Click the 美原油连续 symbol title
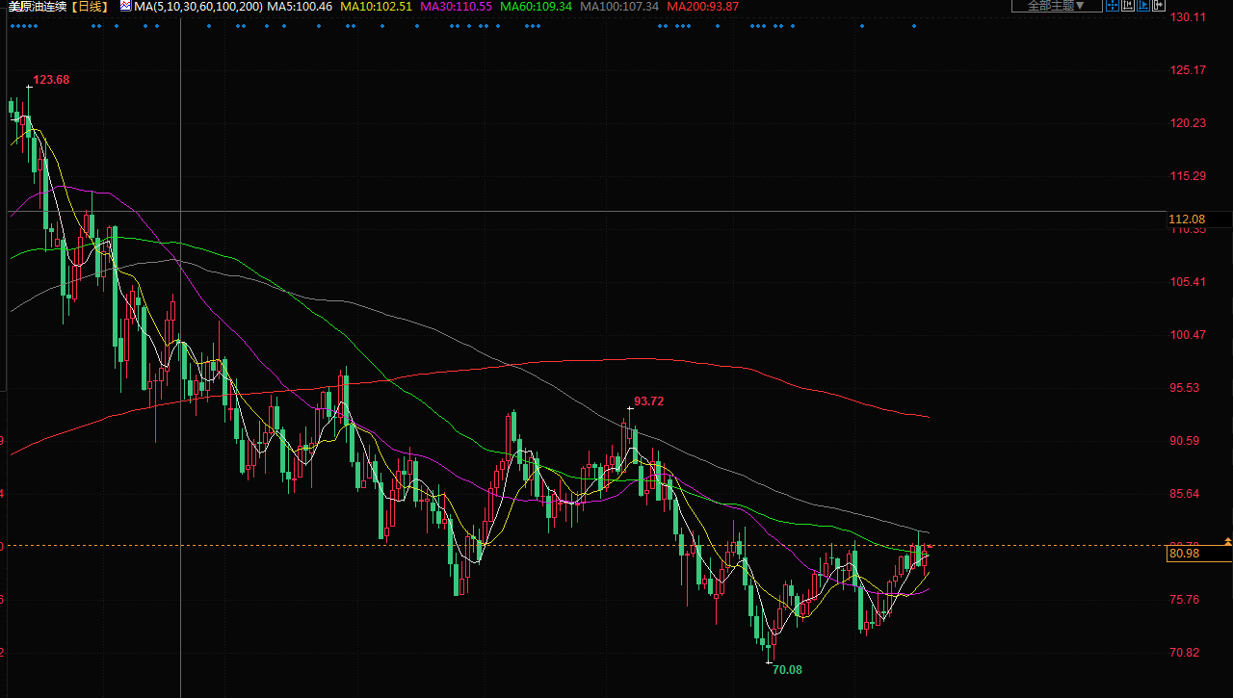The height and width of the screenshot is (698, 1233). point(39,7)
